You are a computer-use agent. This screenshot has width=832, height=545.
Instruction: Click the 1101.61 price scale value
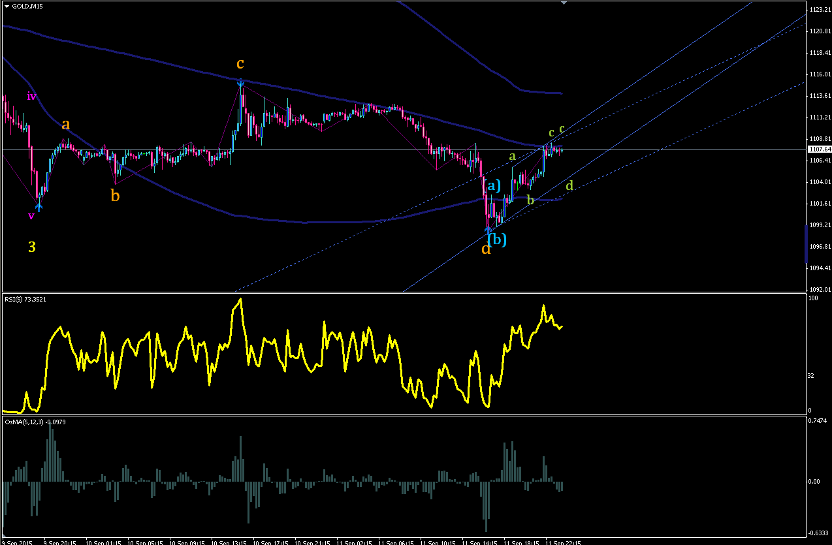[820, 204]
